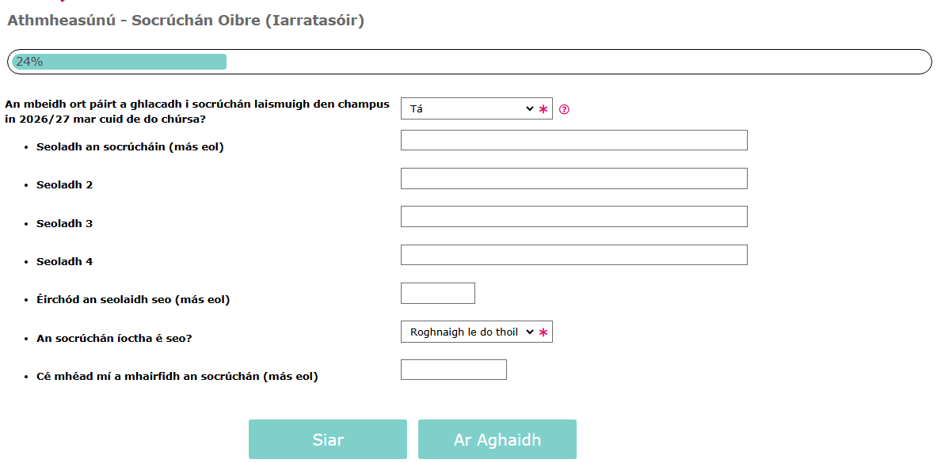Click the asterisk beside the paid placement dropdown

[x=543, y=333]
